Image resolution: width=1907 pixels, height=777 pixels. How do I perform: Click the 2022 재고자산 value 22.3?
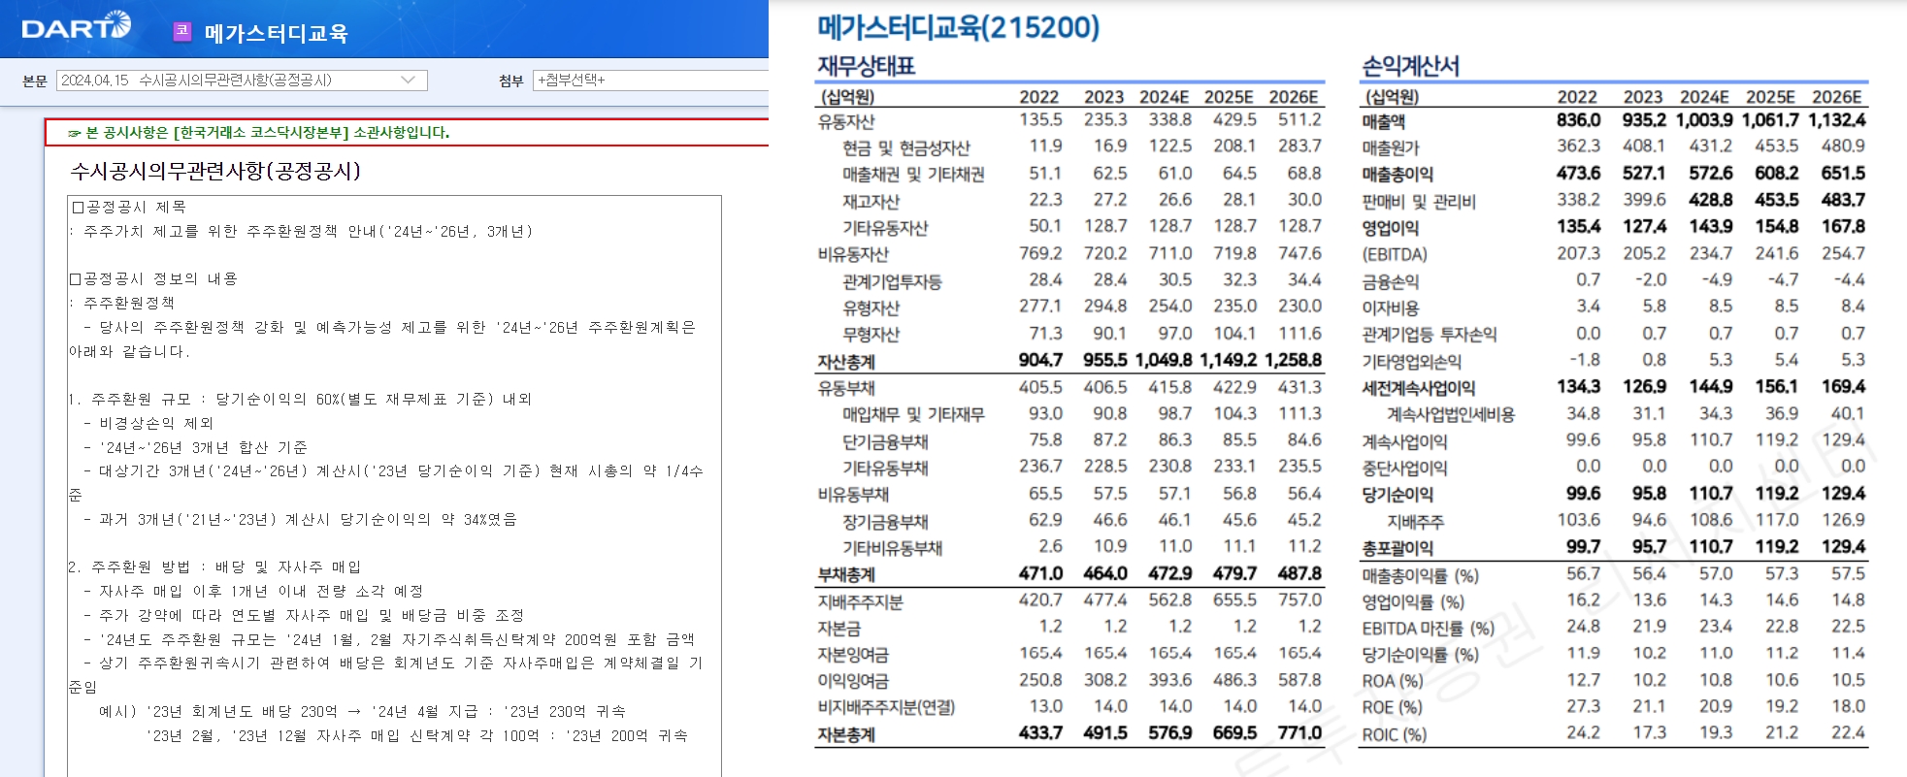(1045, 199)
